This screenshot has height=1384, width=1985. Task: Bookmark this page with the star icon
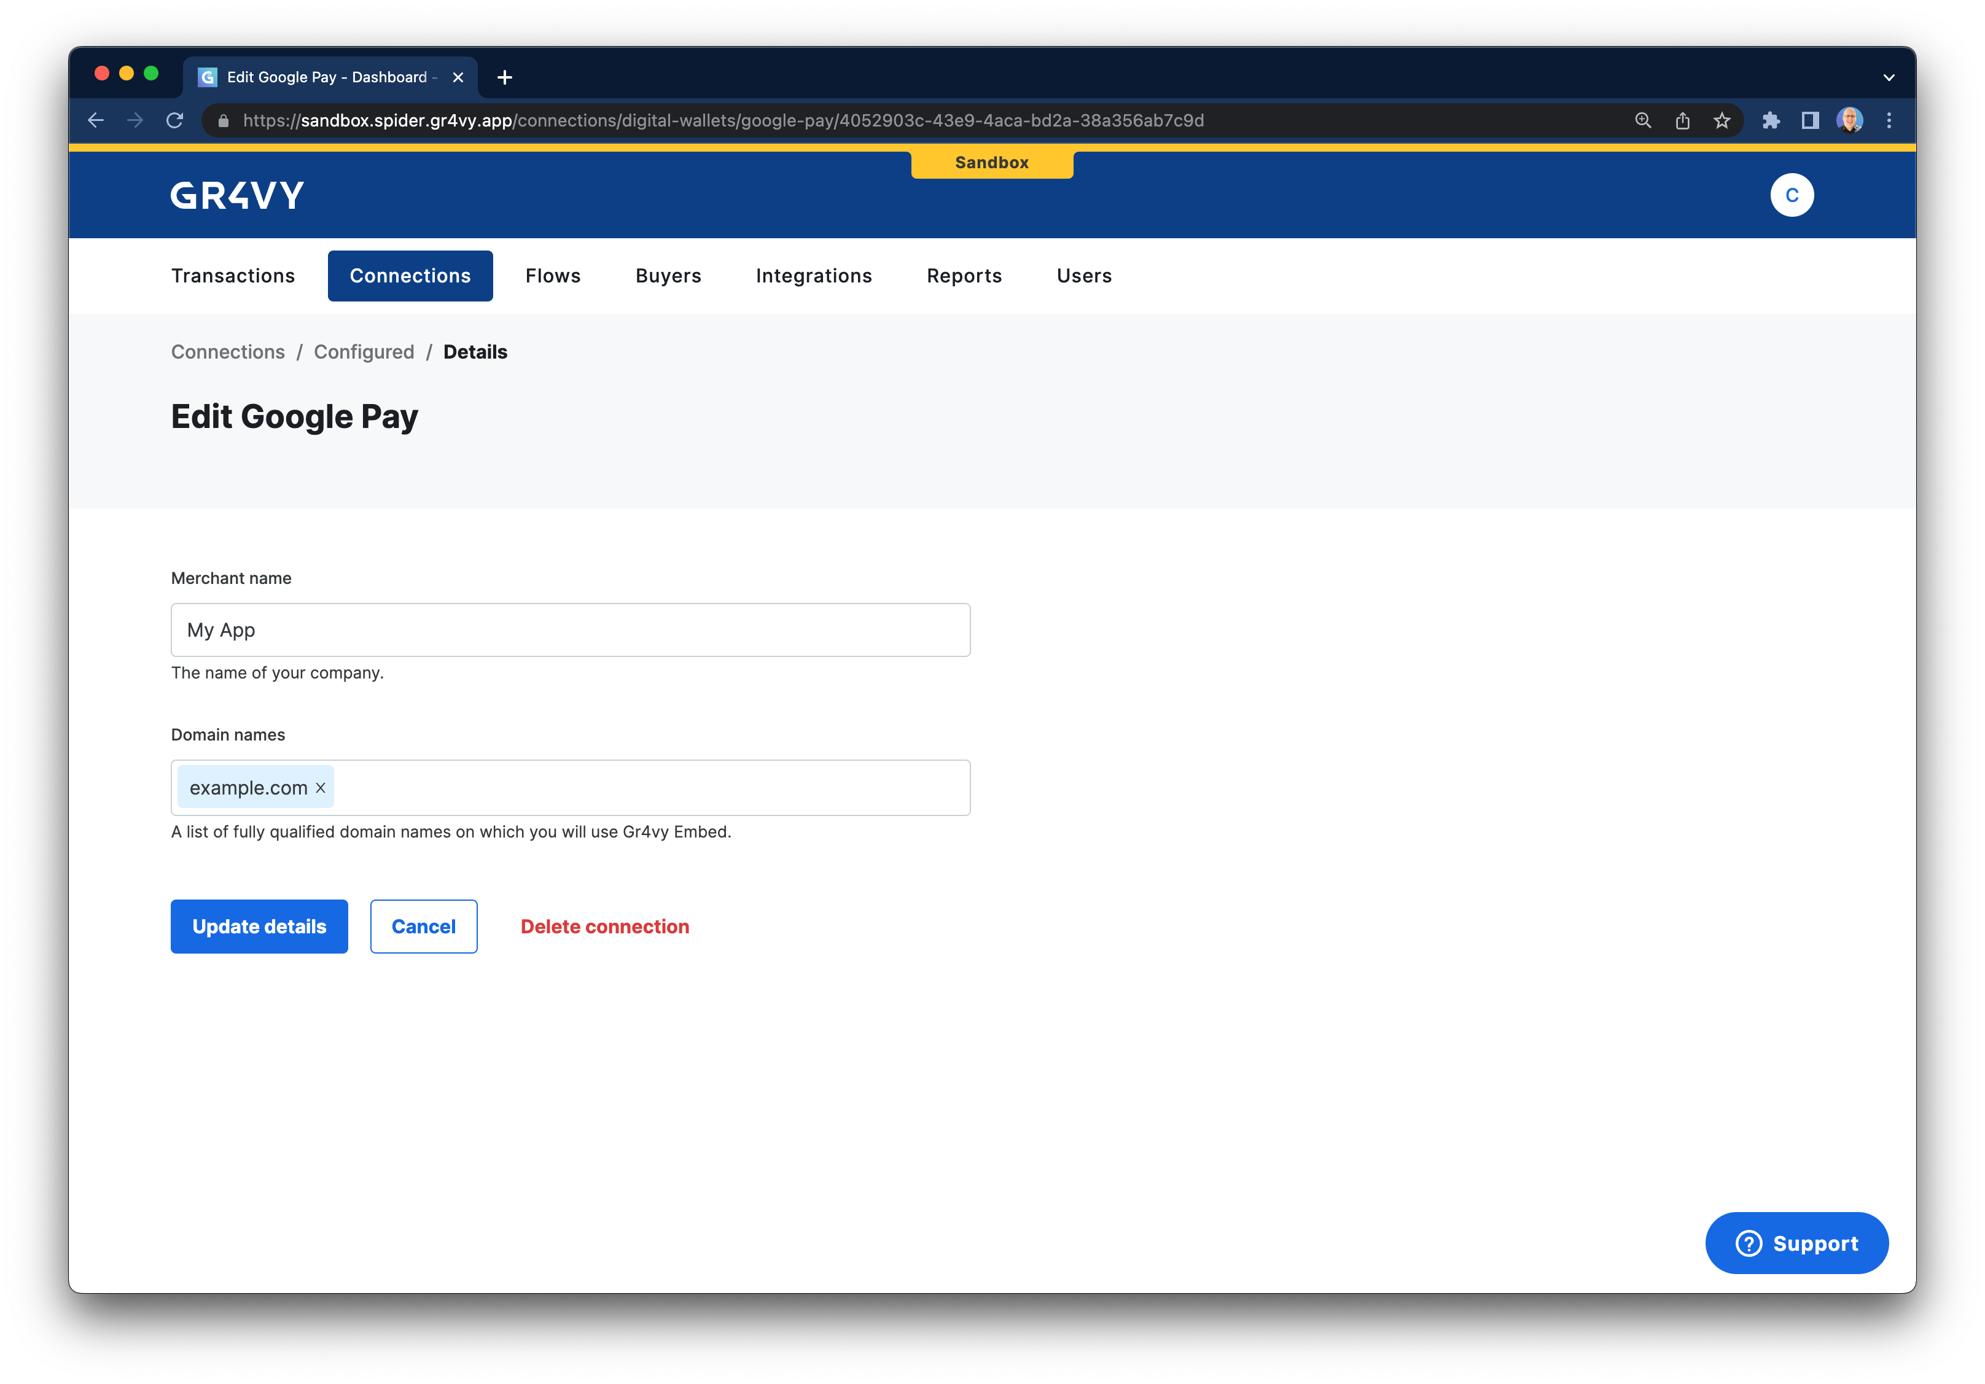tap(1722, 120)
